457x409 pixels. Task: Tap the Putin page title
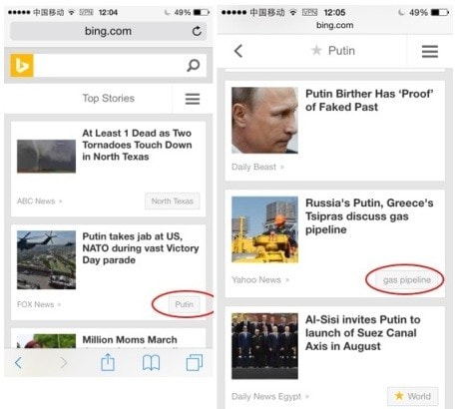click(x=341, y=51)
